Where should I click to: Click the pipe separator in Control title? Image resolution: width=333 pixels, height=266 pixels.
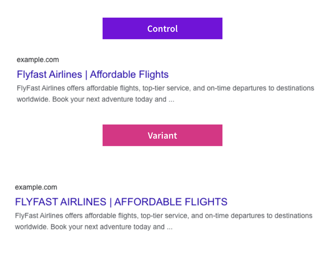pos(86,75)
